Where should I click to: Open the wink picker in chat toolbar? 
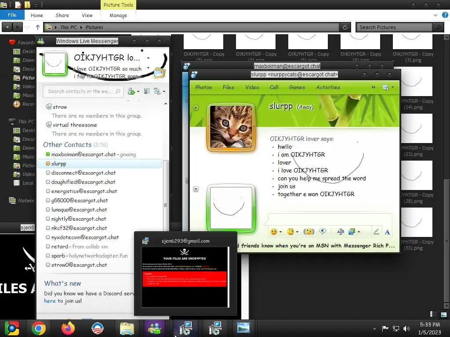click(290, 232)
